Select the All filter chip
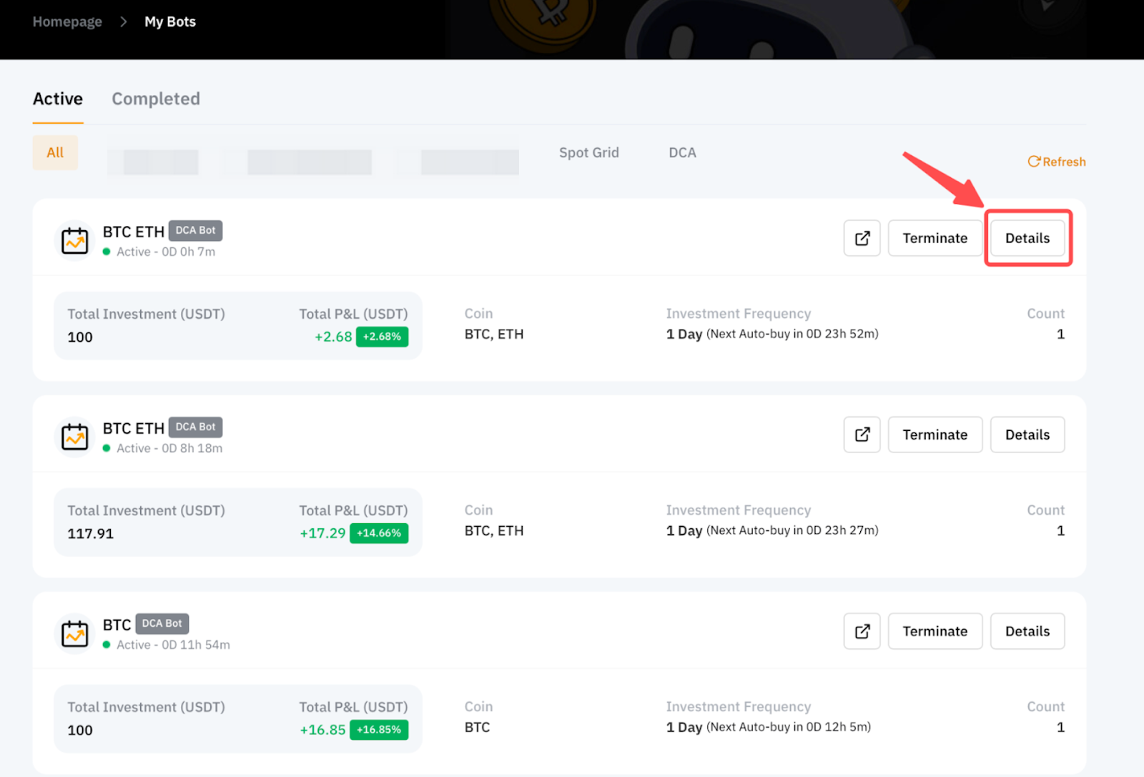 click(x=55, y=152)
